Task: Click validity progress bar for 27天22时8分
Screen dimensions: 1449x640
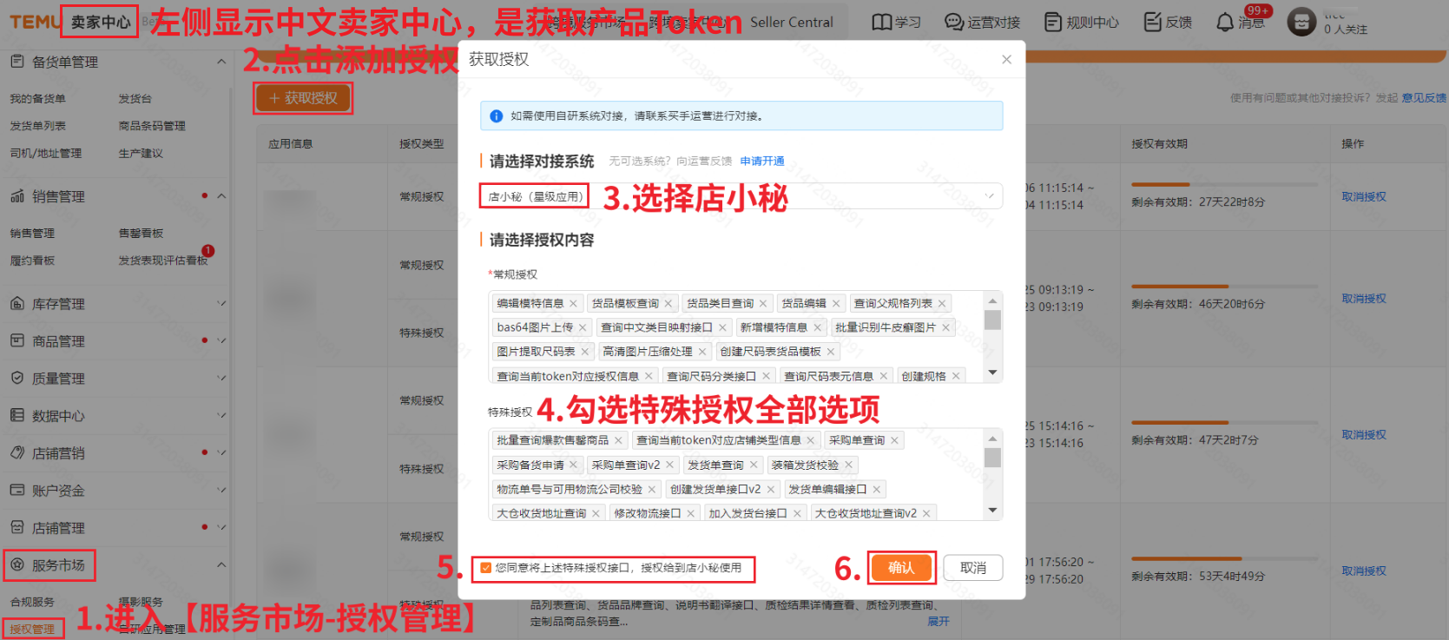Action: tap(1224, 184)
